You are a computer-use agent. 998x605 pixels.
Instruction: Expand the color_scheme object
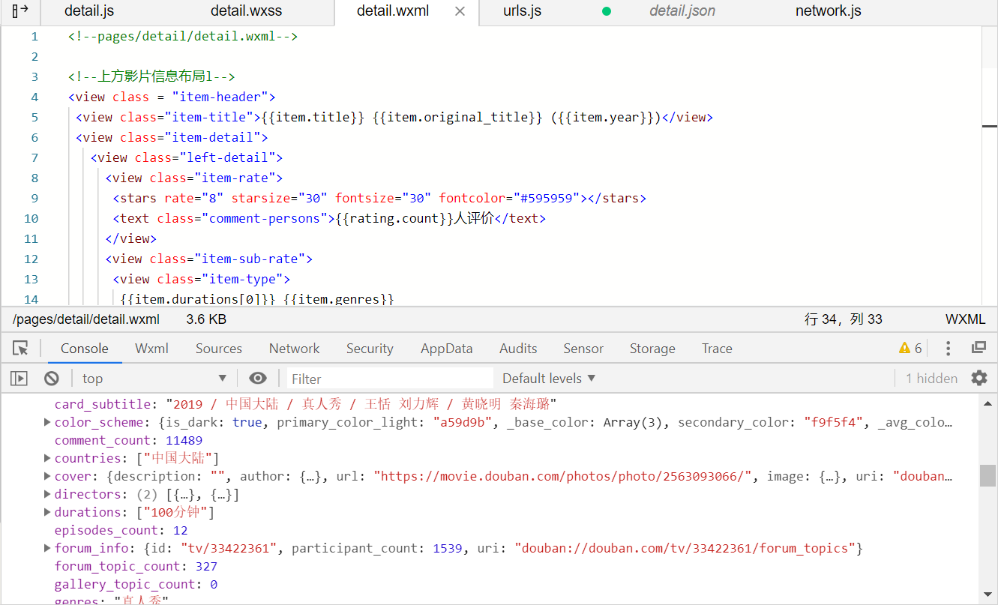pyautogui.click(x=48, y=423)
